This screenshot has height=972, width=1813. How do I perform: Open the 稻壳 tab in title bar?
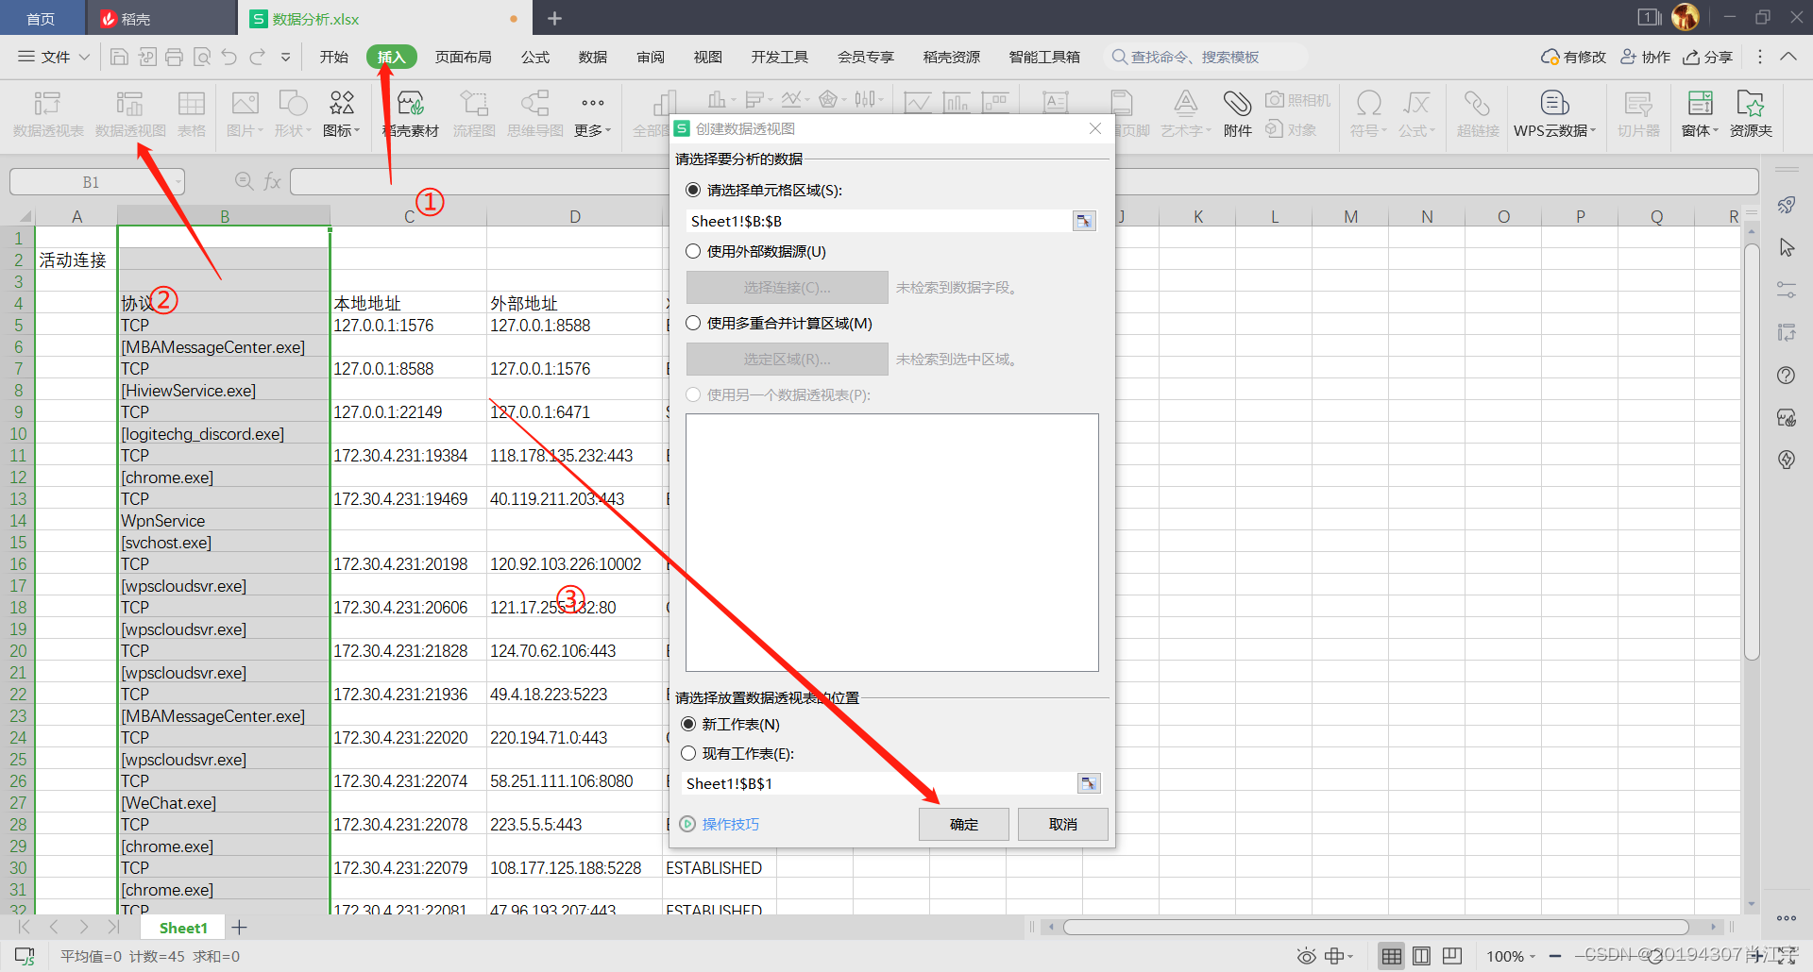pyautogui.click(x=161, y=18)
